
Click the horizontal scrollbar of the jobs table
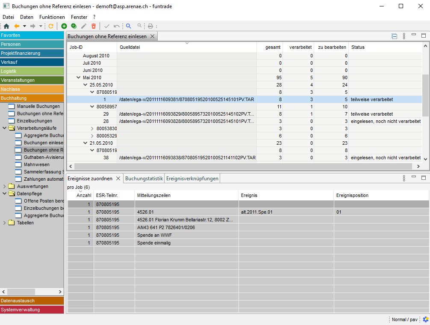[x=244, y=166]
